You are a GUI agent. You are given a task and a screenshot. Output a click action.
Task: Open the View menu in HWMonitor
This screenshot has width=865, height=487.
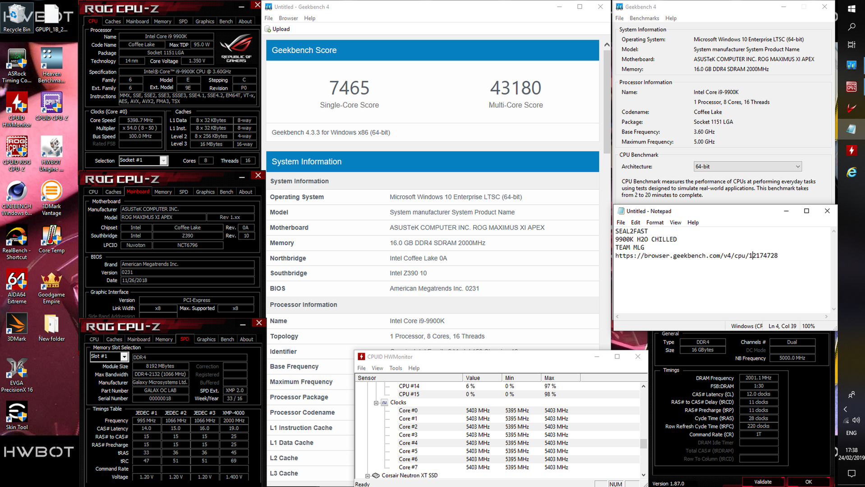(377, 368)
